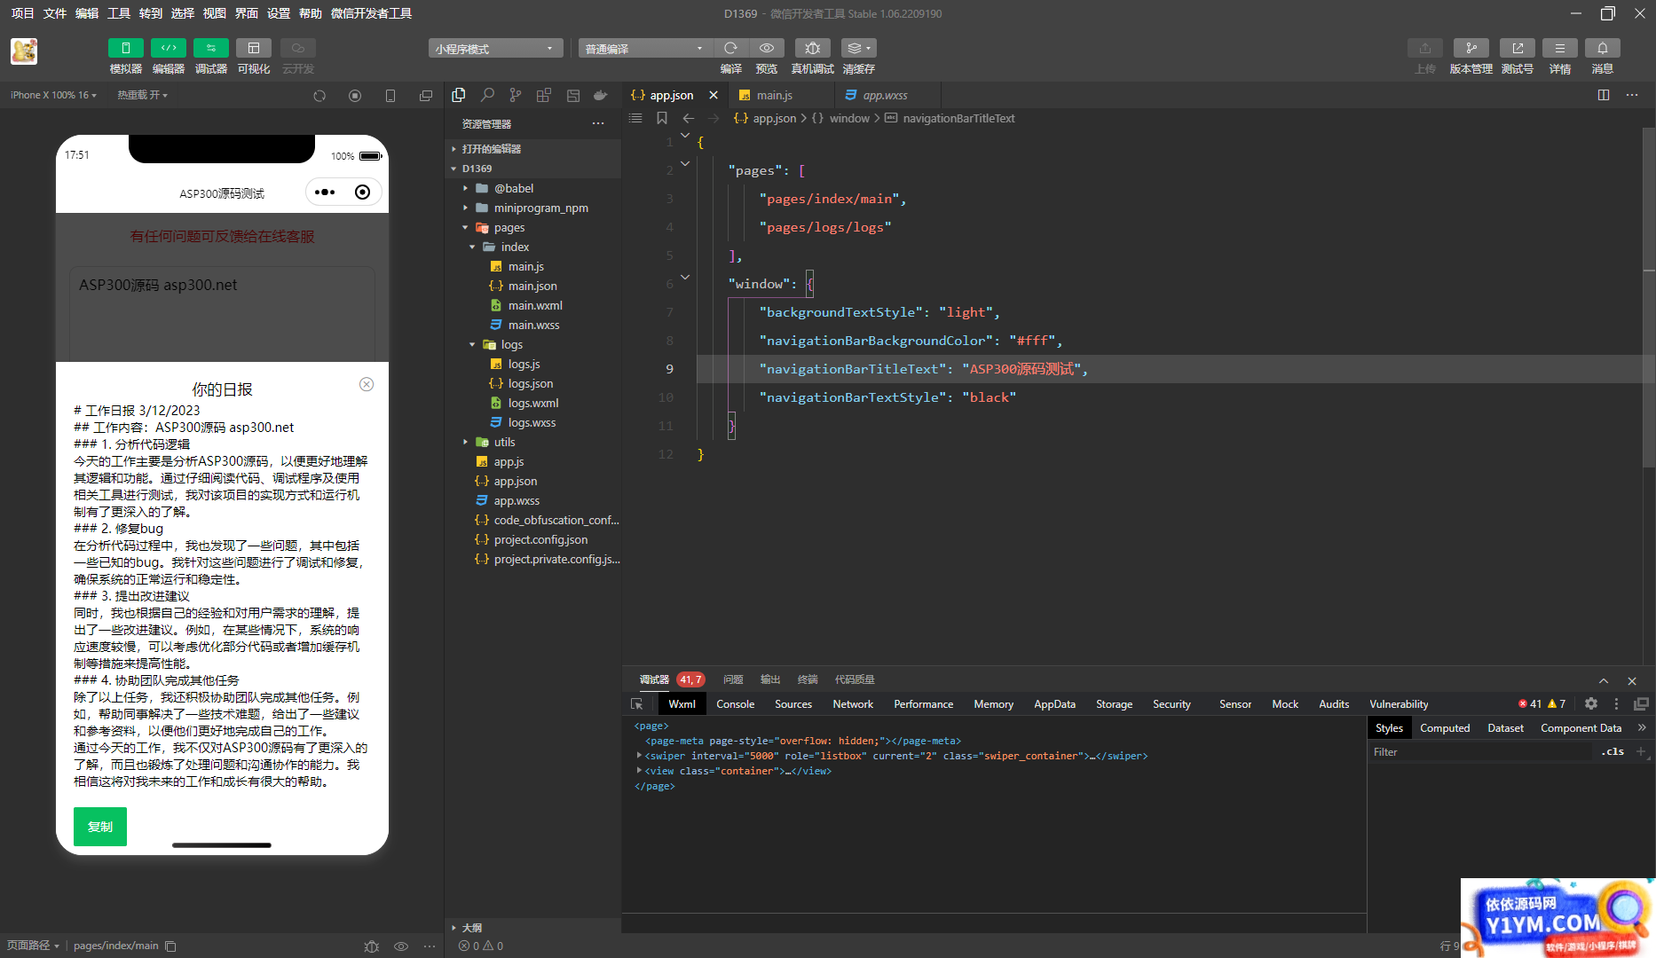Toggle the .cls class editor
The width and height of the screenshot is (1656, 958).
coord(1613,752)
